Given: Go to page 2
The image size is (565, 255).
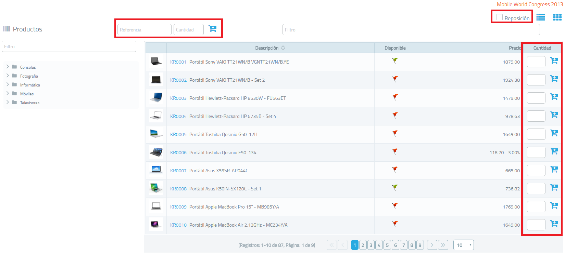Looking at the screenshot, I should click(363, 245).
